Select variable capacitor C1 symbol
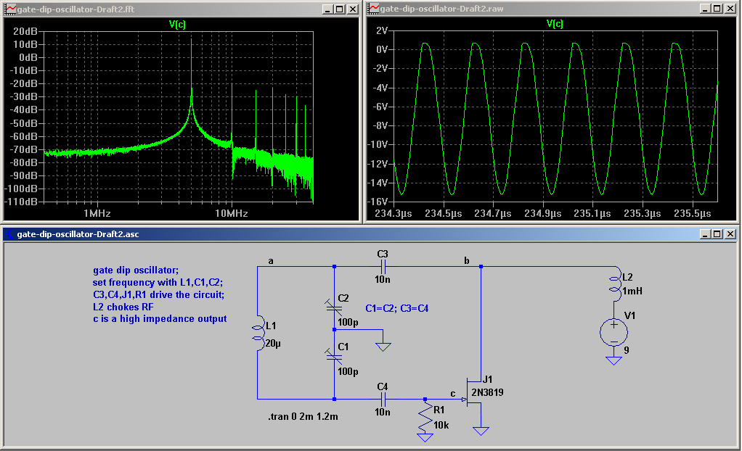The image size is (742, 451). 334,356
